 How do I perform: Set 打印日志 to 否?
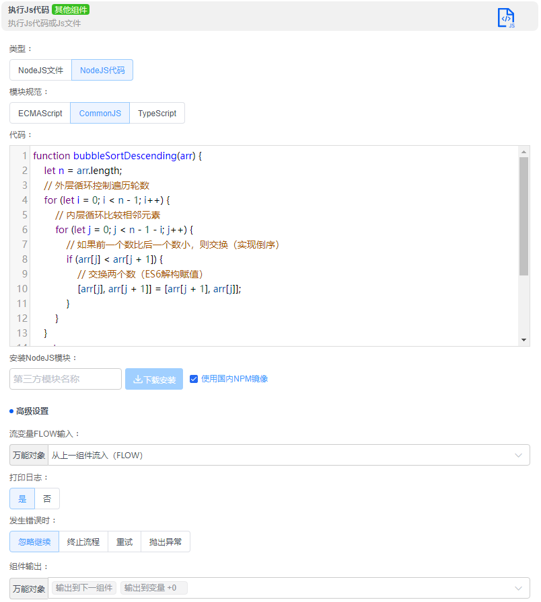coord(46,499)
